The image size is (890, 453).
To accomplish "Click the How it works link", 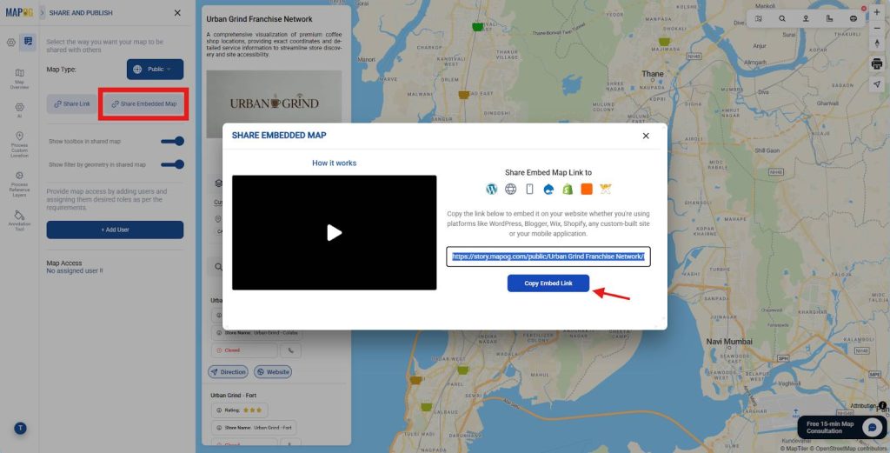I will point(335,163).
